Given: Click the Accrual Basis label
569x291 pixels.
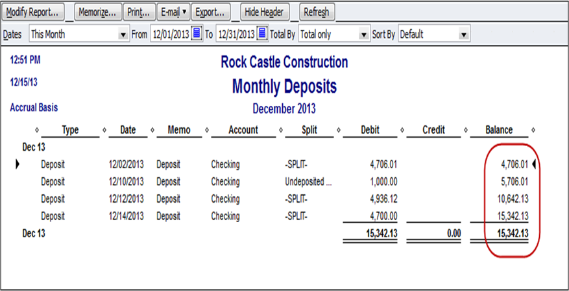Looking at the screenshot, I should point(34,108).
